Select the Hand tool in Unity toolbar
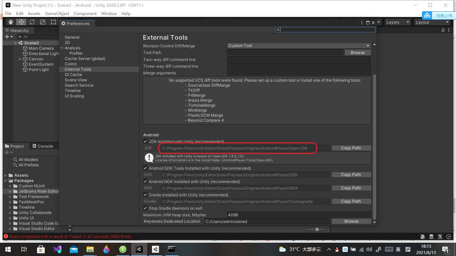This screenshot has height=256, width=456. [x=11, y=22]
